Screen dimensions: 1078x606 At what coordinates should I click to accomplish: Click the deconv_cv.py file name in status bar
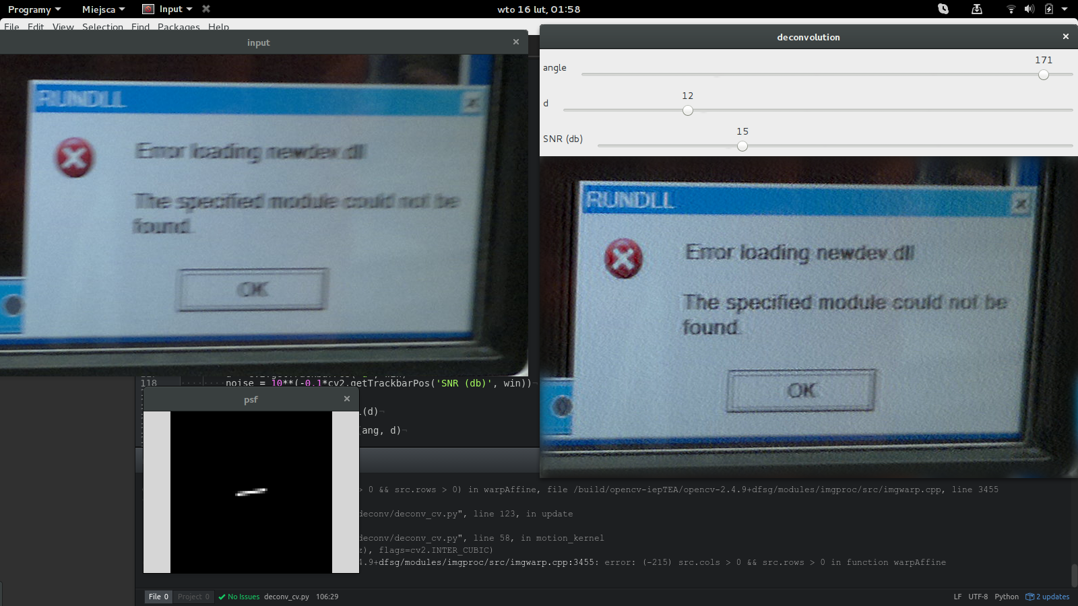tap(286, 597)
